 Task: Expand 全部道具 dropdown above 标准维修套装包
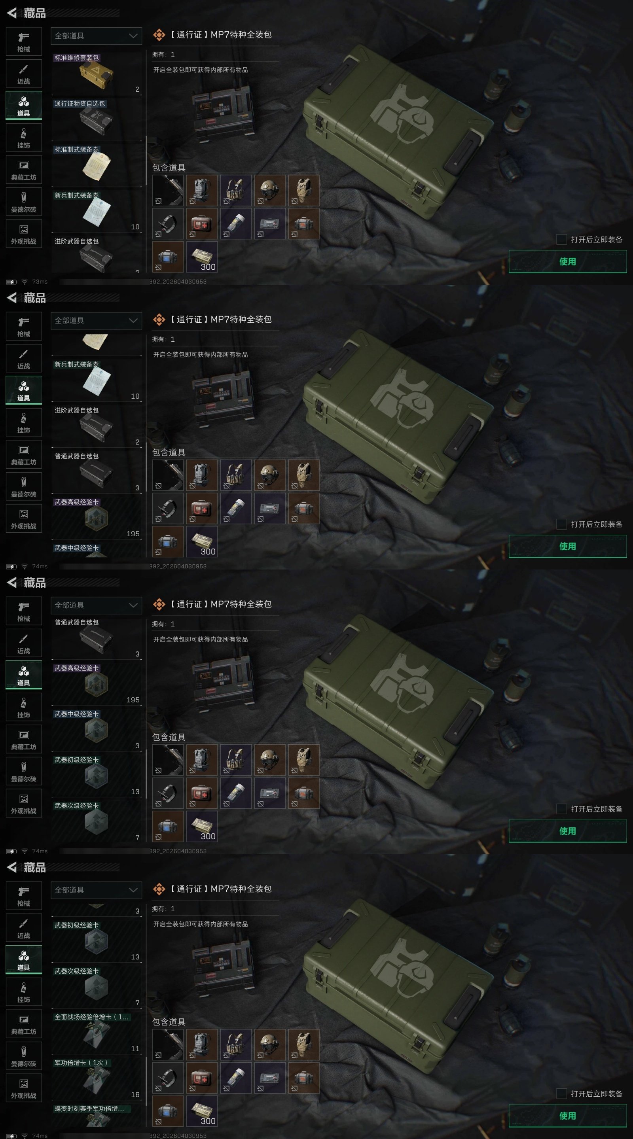(97, 36)
